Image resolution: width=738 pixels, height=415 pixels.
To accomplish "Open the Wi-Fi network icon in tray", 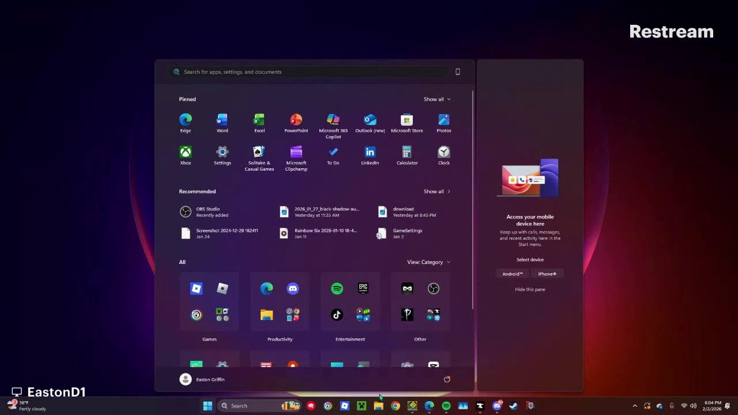I will click(x=684, y=406).
